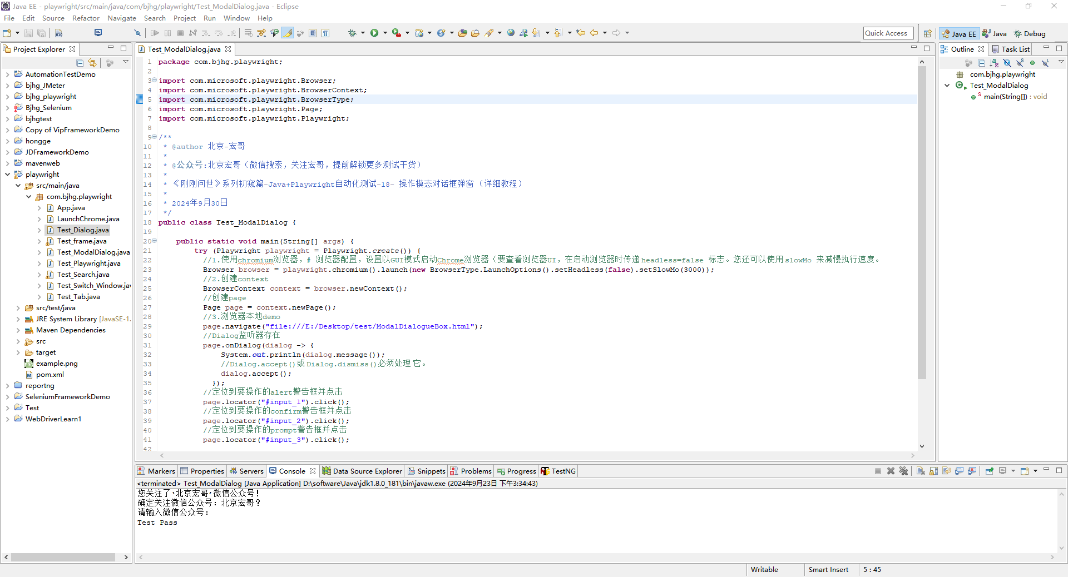
Task: Toggle Hide Static Fields and Methods
Action: tap(1020, 63)
